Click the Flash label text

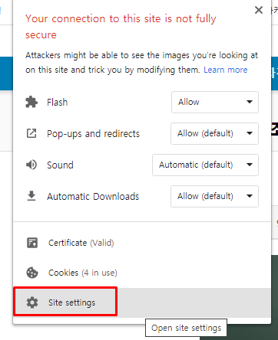(58, 103)
